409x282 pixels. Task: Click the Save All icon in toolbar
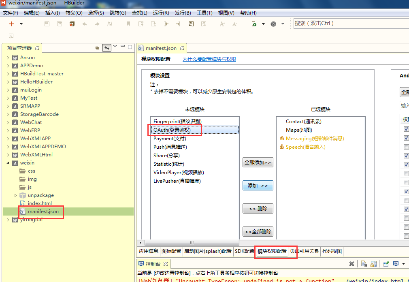[x=60, y=24]
